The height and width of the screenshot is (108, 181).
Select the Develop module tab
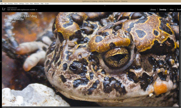(163, 10)
